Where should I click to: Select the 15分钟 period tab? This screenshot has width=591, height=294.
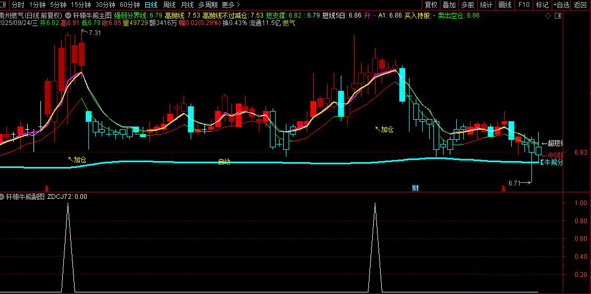coord(80,5)
